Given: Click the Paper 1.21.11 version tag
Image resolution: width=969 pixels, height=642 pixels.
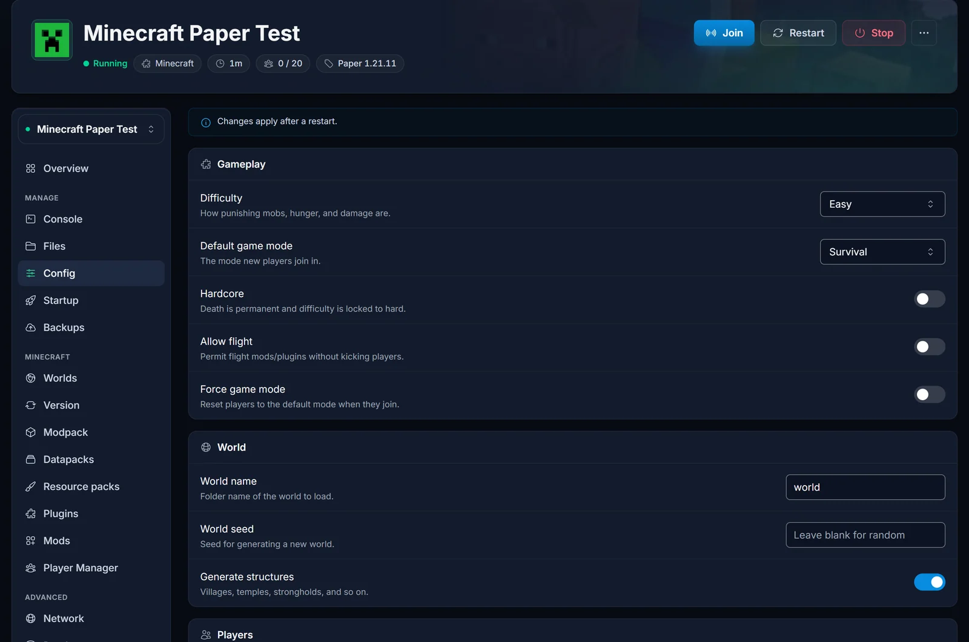Looking at the screenshot, I should (x=360, y=64).
